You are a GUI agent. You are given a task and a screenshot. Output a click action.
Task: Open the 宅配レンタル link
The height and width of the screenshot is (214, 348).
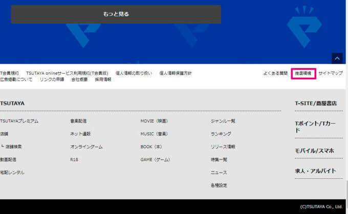tap(12, 172)
